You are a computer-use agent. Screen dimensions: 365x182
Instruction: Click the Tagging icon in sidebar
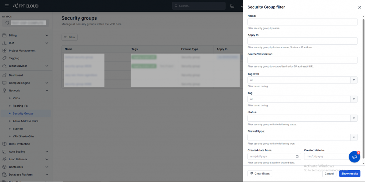click(x=5, y=58)
